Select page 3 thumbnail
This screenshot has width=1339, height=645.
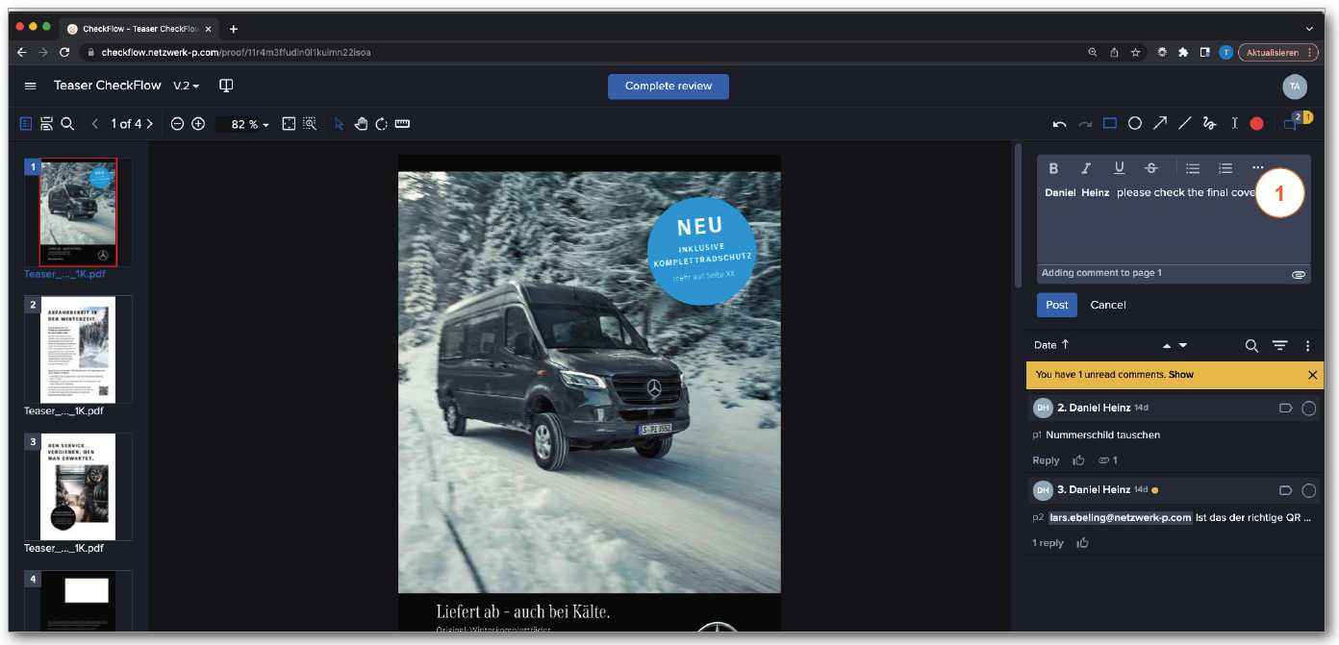pos(78,486)
